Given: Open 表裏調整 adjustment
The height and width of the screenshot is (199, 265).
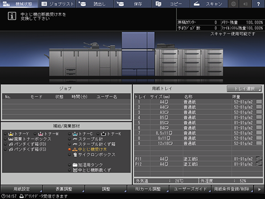Looking at the screenshot, I should click(x=64, y=189).
